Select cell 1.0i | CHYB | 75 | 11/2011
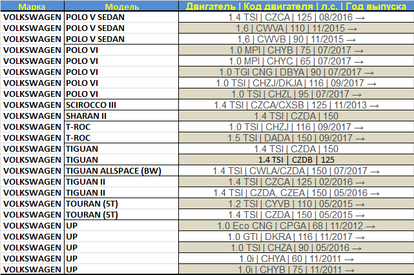The height and width of the screenshot is (275, 414). click(x=296, y=269)
